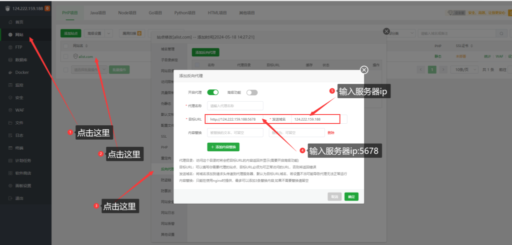Click the WAF shield icon in sidebar
This screenshot has height=245, width=512.
coord(10,110)
